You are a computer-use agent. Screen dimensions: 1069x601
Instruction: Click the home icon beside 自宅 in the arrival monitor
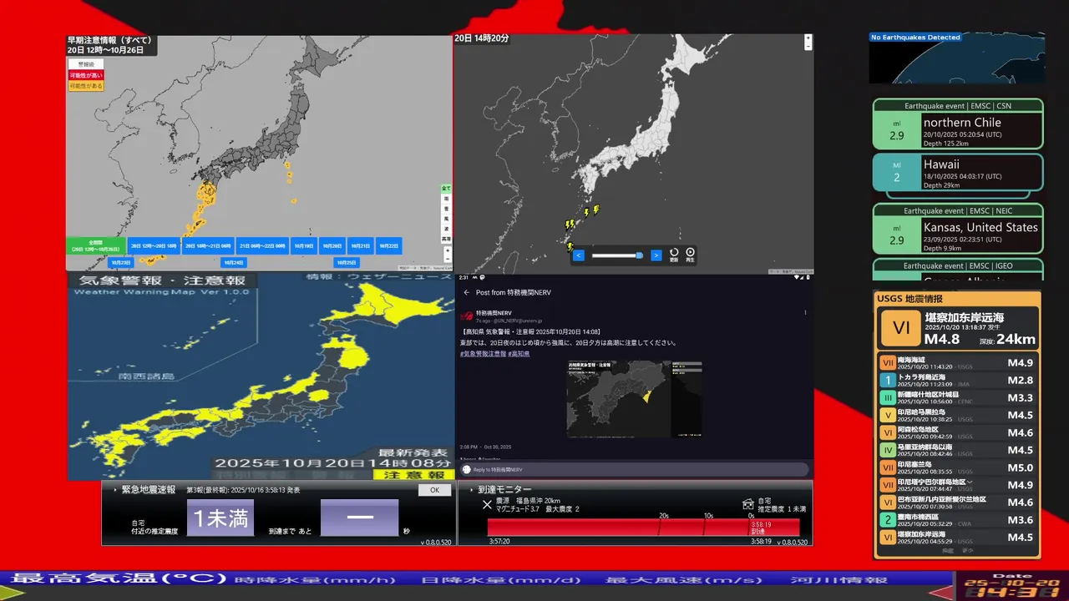tap(748, 504)
